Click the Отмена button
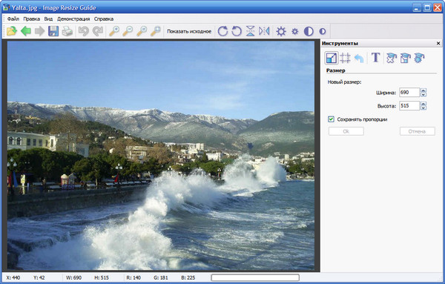Viewport: 445px width, 284px height. (417, 131)
